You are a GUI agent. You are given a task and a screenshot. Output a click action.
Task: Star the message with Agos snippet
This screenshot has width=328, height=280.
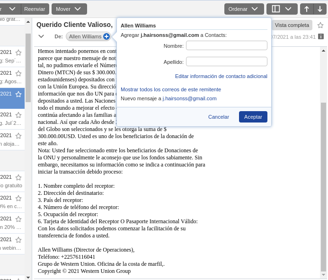click(x=18, y=73)
